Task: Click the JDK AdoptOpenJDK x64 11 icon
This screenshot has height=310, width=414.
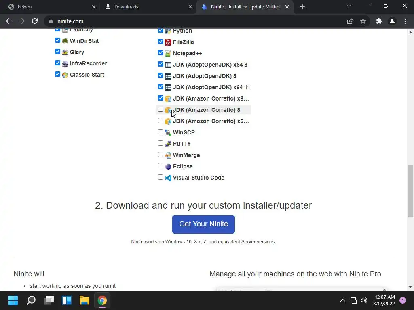Action: pos(168,87)
